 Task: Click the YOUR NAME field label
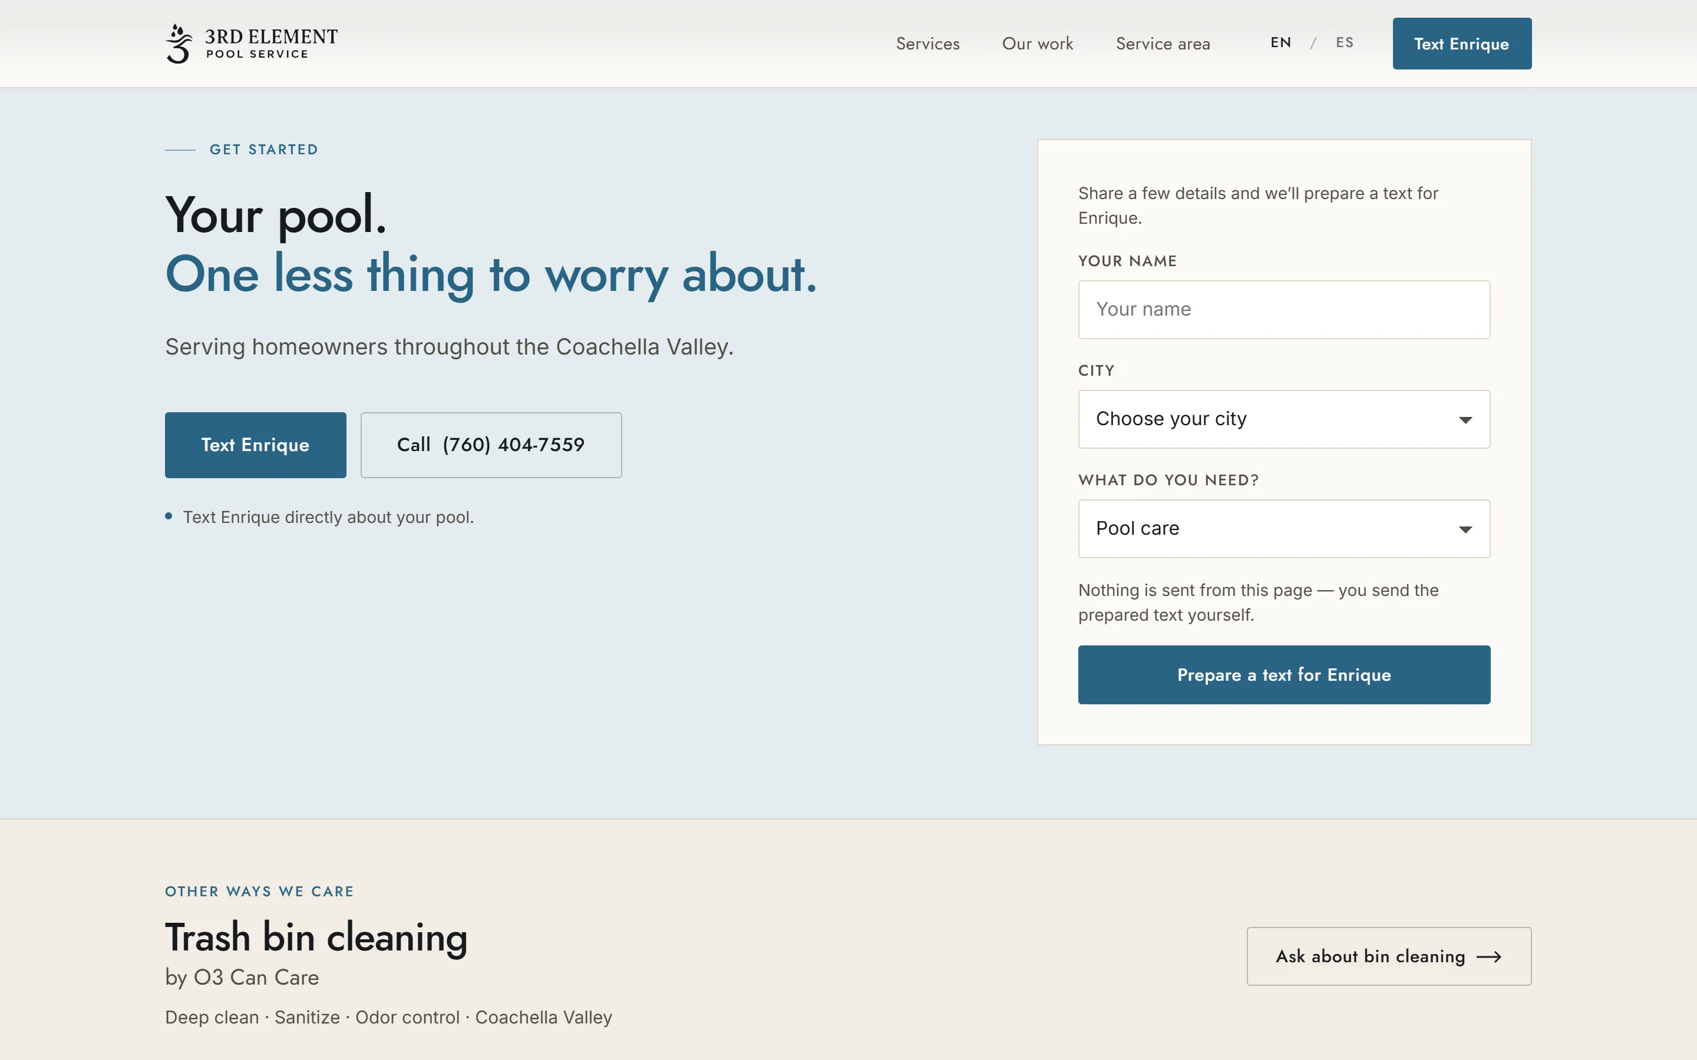coord(1128,261)
